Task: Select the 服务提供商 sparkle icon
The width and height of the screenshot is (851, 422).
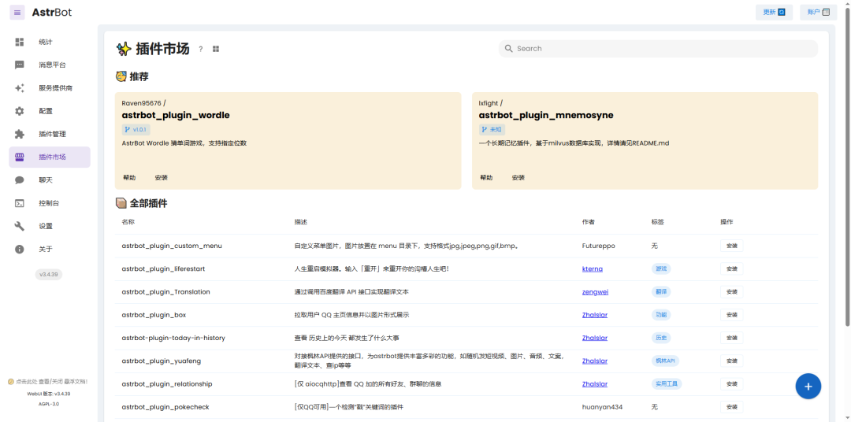Action: [20, 88]
